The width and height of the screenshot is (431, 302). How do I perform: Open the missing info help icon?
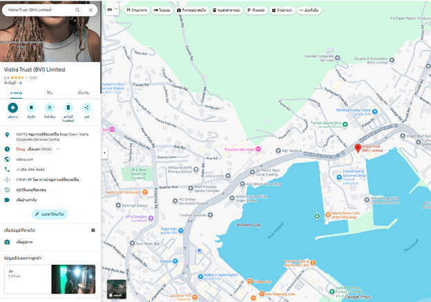93,230
